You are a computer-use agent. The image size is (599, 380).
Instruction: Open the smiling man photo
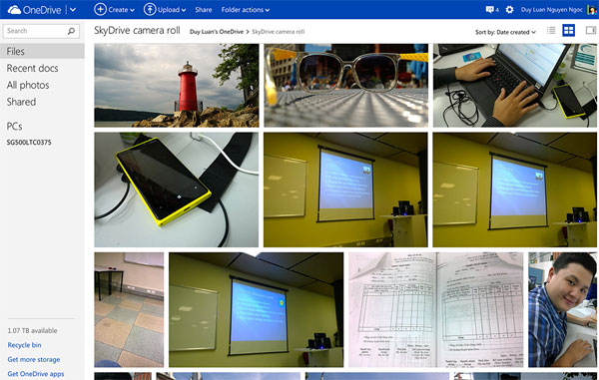tap(562, 310)
